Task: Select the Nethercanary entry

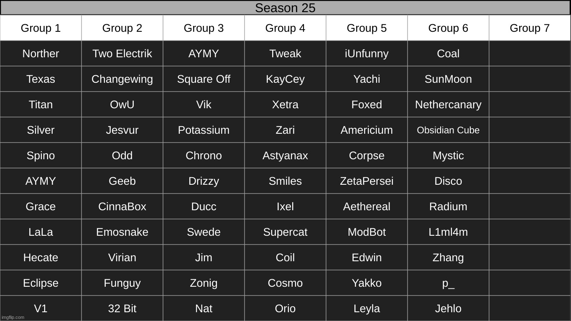Action: click(x=448, y=104)
